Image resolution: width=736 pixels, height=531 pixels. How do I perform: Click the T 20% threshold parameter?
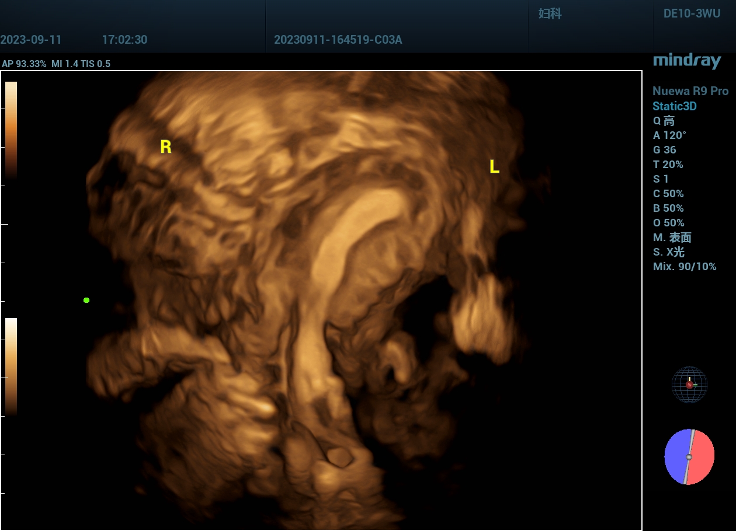pos(668,165)
